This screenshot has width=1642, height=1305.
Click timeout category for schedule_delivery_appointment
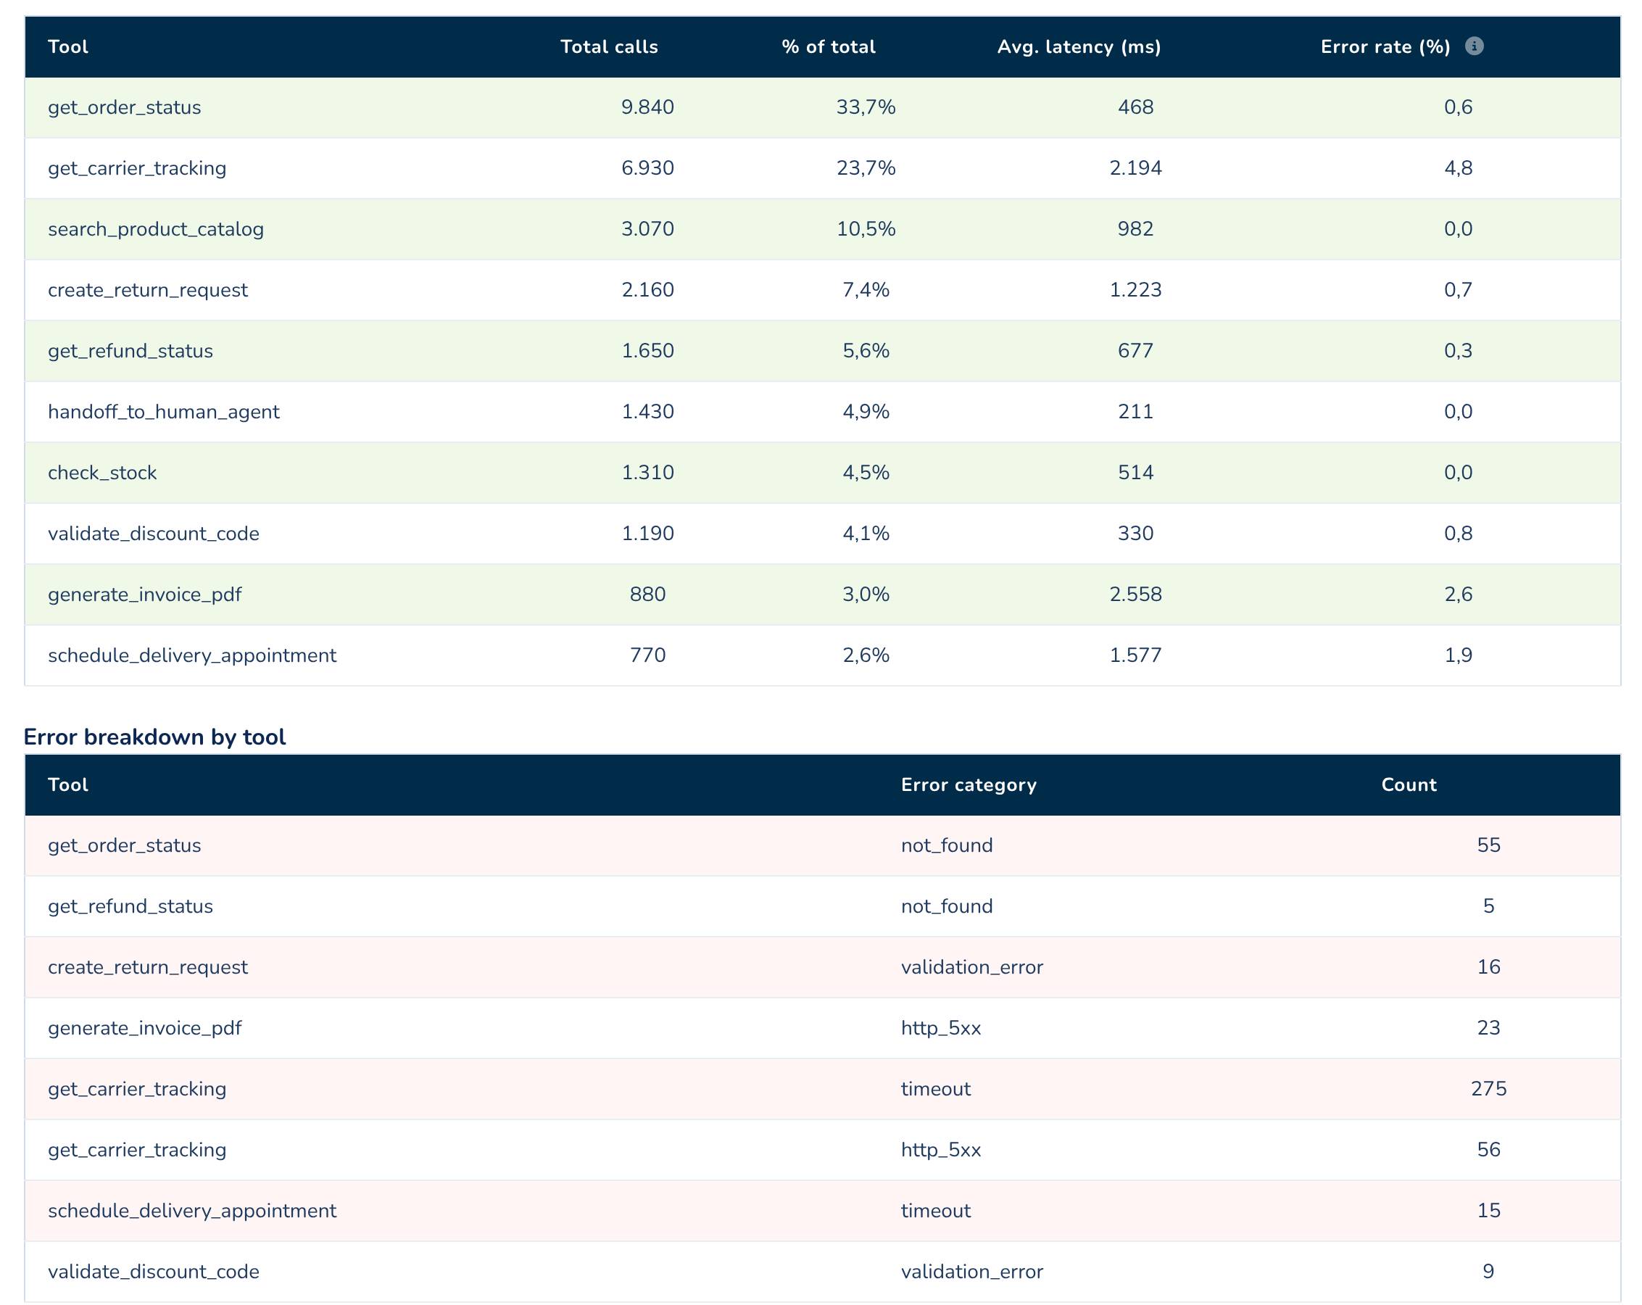(x=936, y=1211)
